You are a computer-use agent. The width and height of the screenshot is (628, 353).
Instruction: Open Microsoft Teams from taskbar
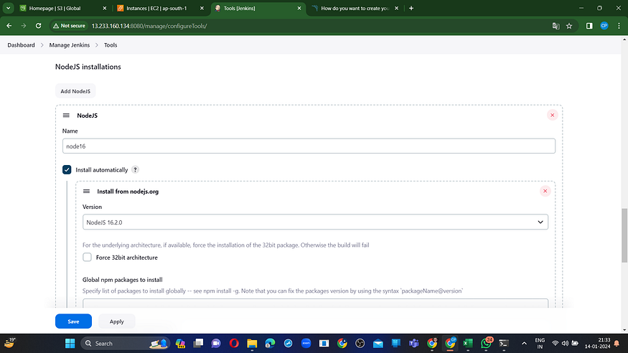click(x=413, y=344)
